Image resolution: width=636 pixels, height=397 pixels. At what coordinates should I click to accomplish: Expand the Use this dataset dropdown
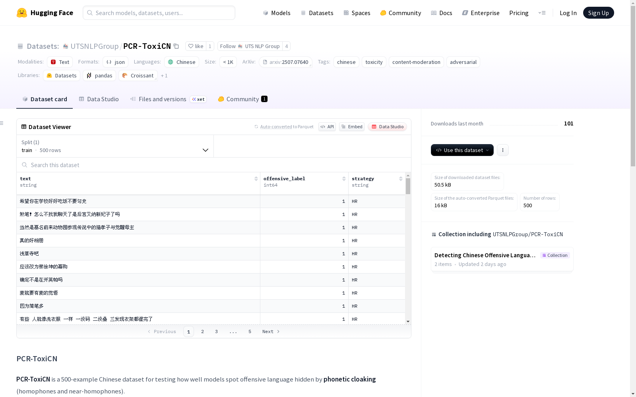[462, 150]
